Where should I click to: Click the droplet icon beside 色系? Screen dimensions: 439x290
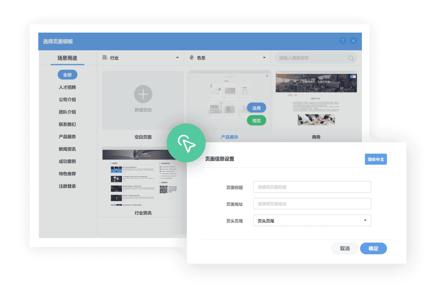191,58
